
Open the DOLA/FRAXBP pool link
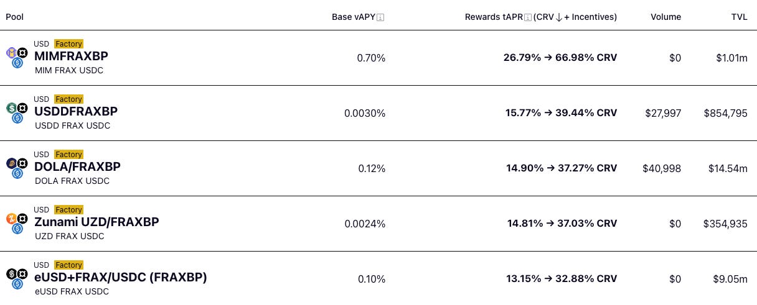coord(78,166)
